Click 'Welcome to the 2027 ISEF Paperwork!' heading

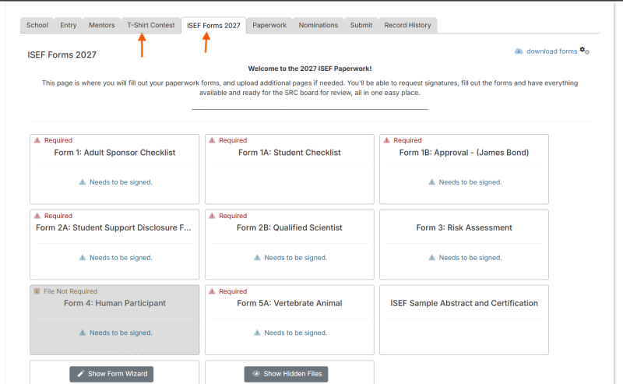click(x=310, y=69)
